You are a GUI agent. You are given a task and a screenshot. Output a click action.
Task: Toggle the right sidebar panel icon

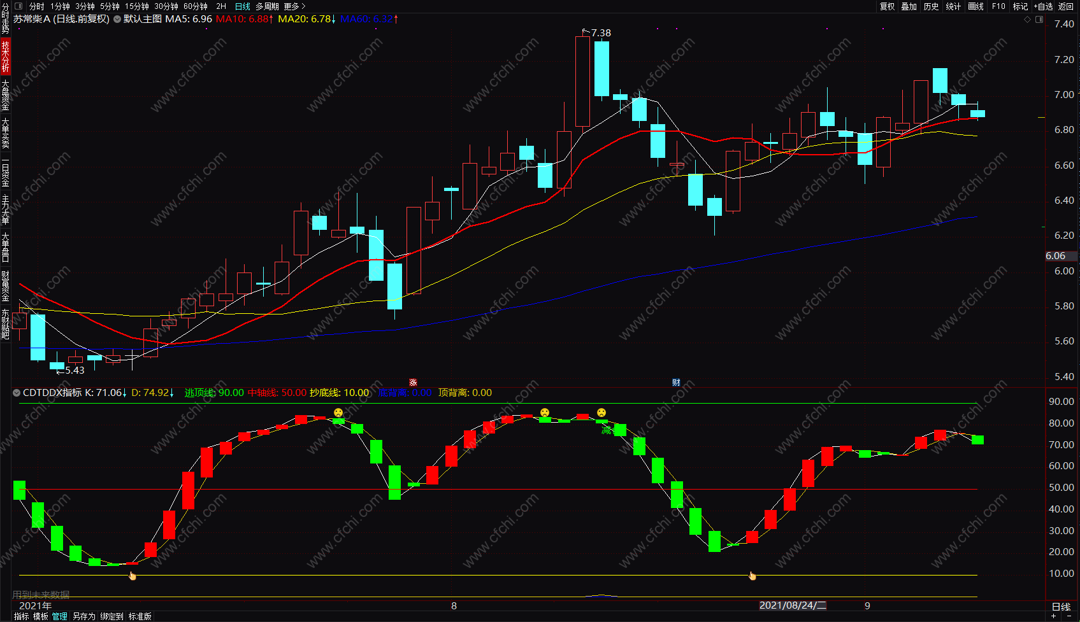click(1039, 19)
